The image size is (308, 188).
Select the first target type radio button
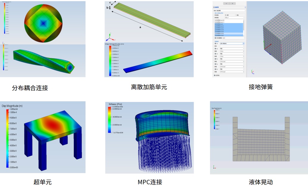click(226, 15)
